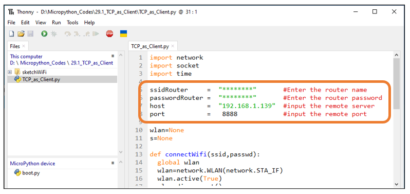
Task: Expand the sketchWiFi folder node
Action: point(10,72)
